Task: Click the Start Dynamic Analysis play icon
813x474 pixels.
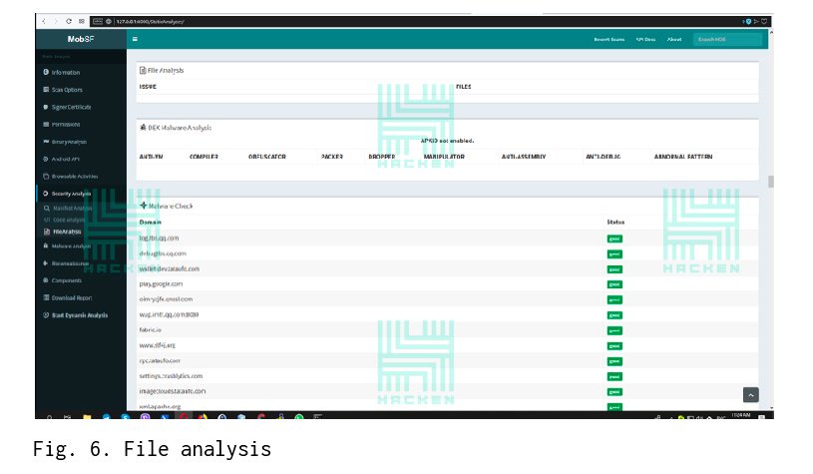Action: point(46,315)
